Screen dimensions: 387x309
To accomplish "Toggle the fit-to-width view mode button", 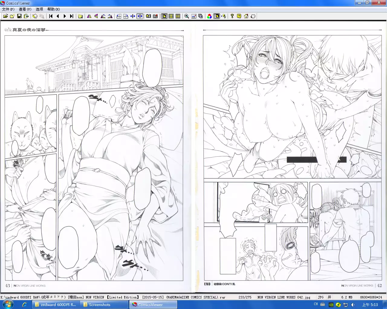I will [171, 16].
